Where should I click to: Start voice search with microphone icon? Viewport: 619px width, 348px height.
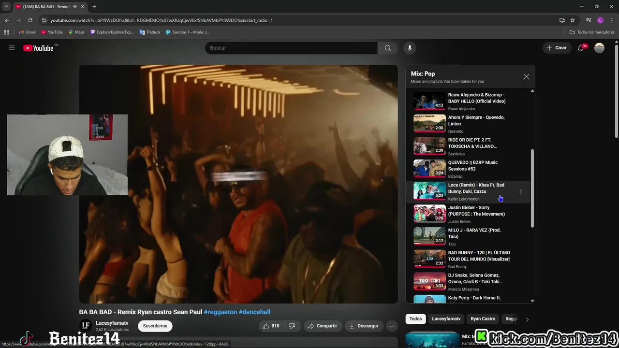click(x=410, y=48)
